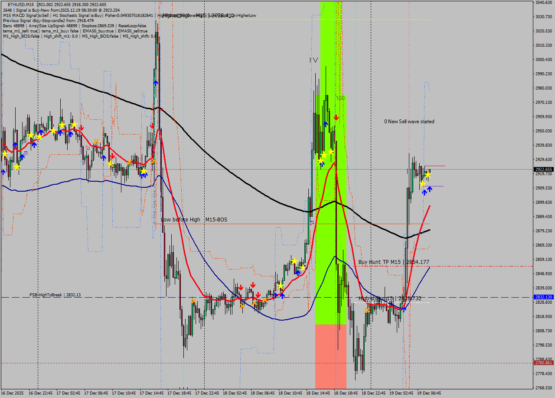
Task: Select the blue up arrow at the 17 Dec 14:45 spike
Action: click(155, 82)
